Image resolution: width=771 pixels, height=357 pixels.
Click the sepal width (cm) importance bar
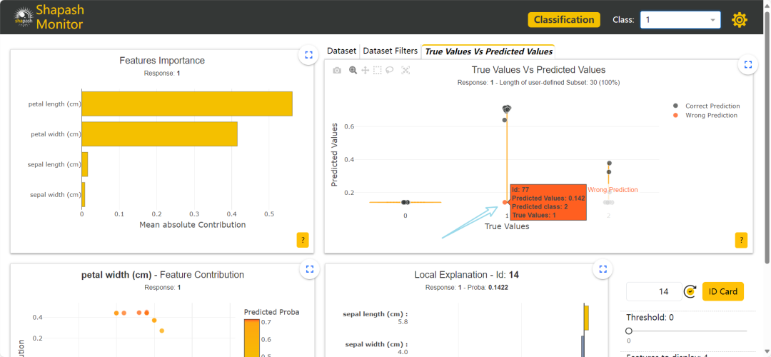83,194
